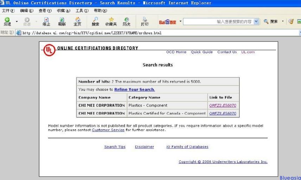The image size is (301, 180).
Task: Open the Search (搜索) toolbar icon
Action: tap(95, 21)
